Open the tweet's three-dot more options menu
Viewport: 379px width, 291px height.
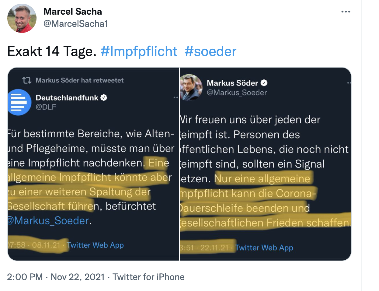tap(346, 12)
